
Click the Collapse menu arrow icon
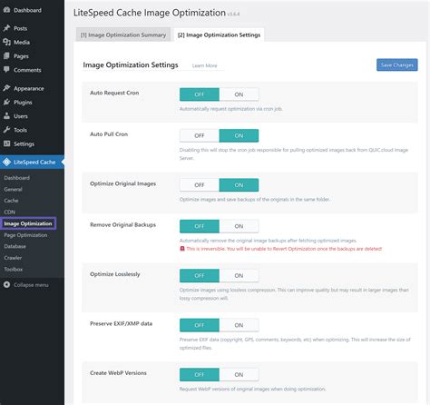coord(6,284)
